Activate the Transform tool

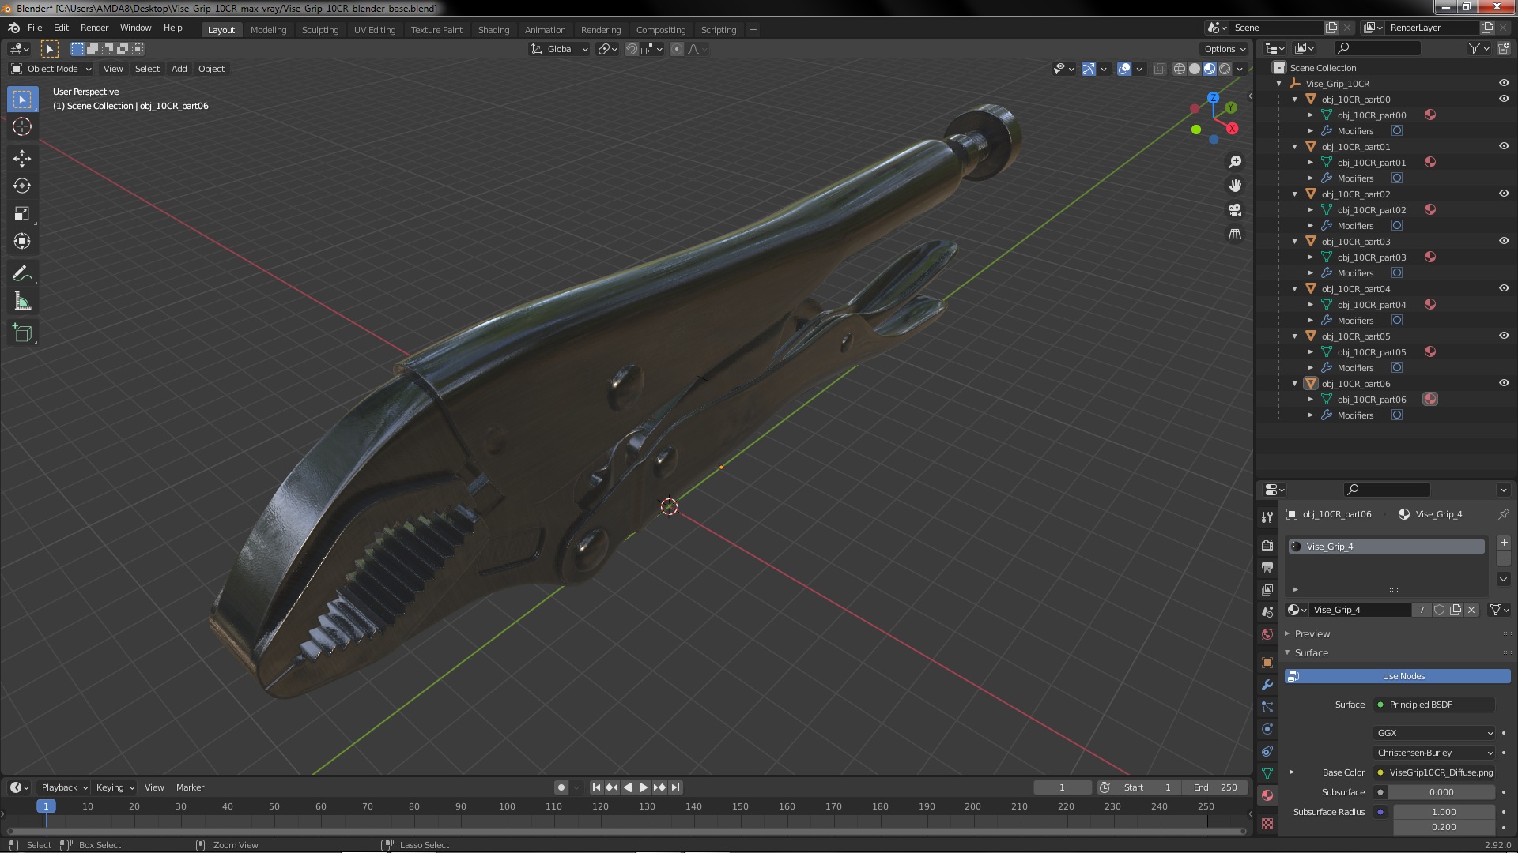coord(22,241)
